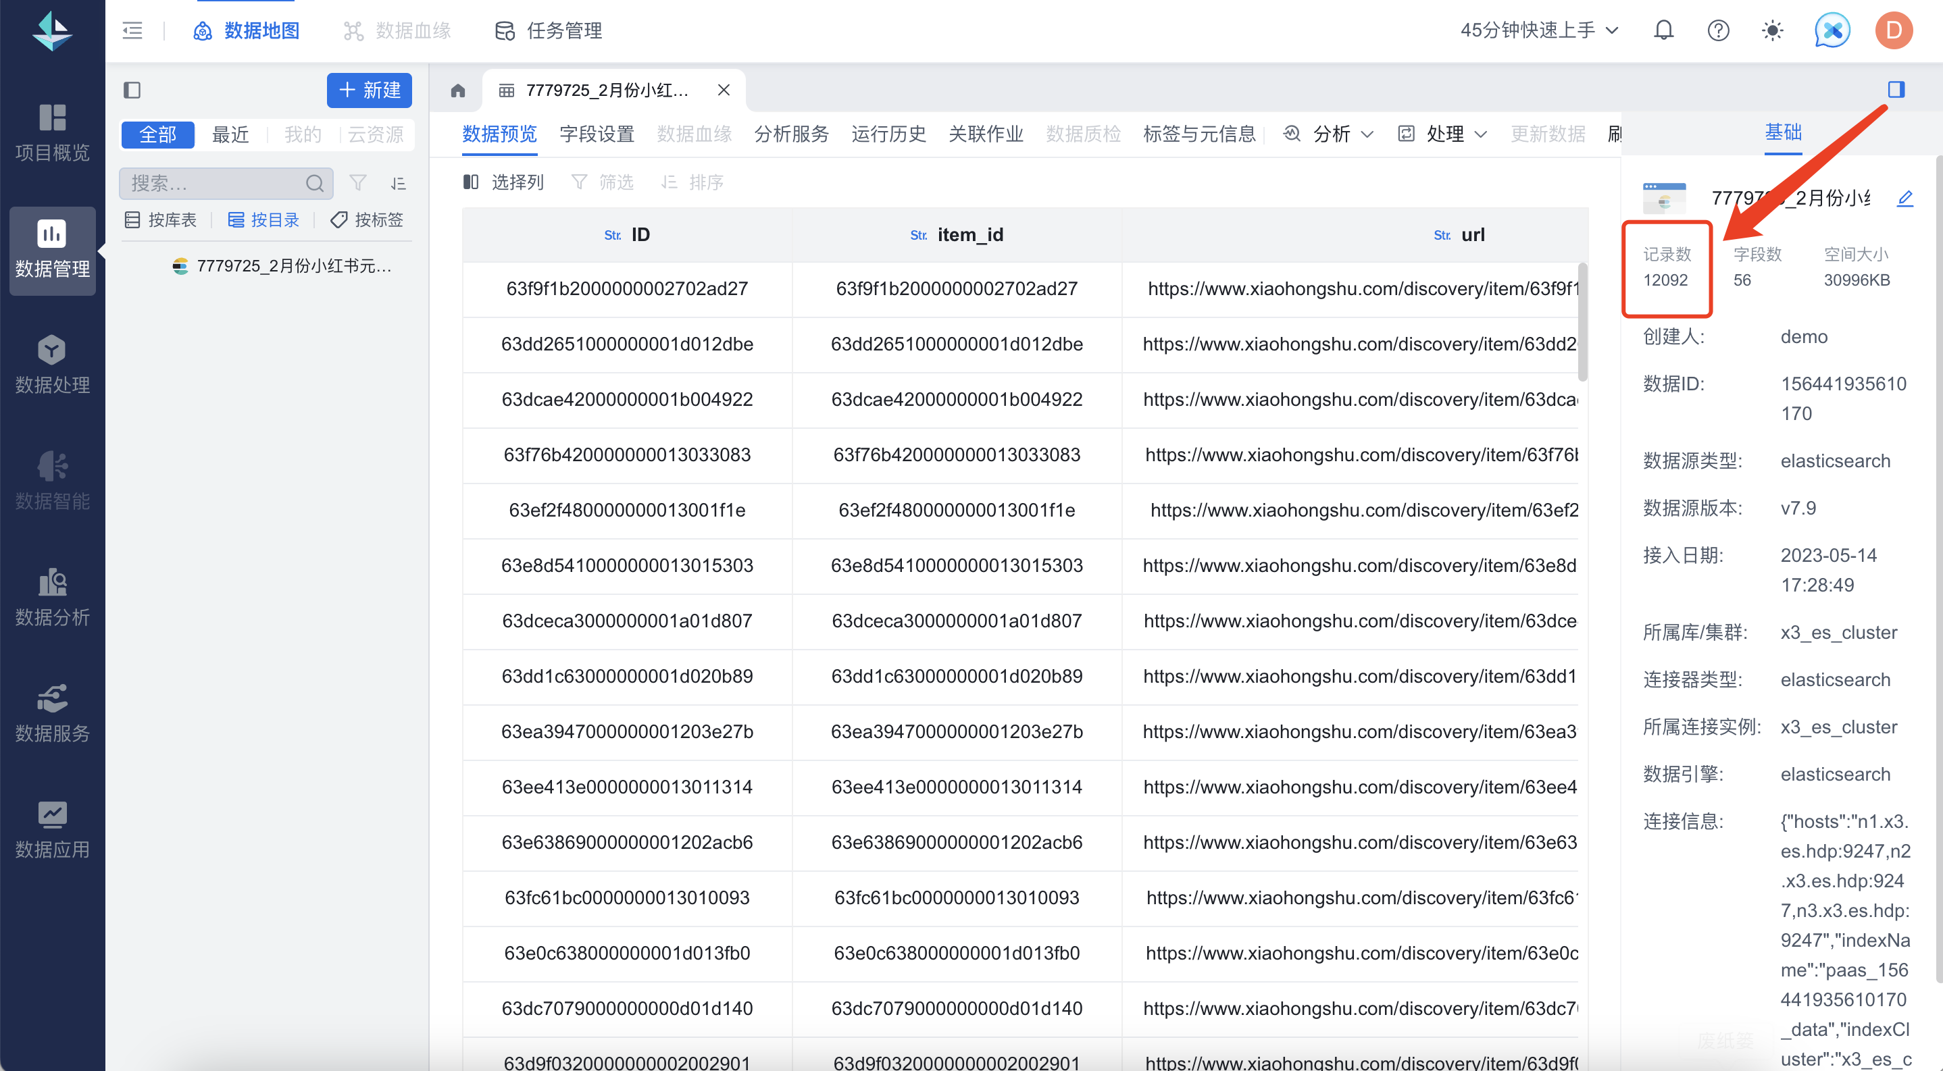
Task: Open 数据处理 in the sidebar
Action: [52, 365]
